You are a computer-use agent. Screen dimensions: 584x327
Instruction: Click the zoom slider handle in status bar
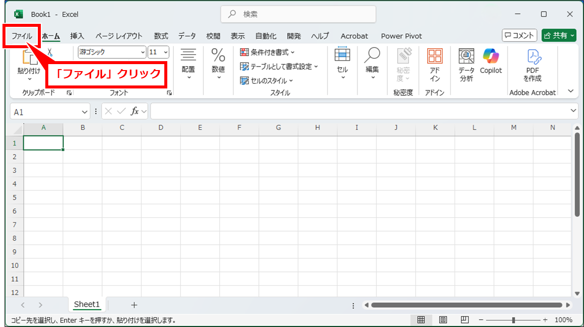point(513,320)
